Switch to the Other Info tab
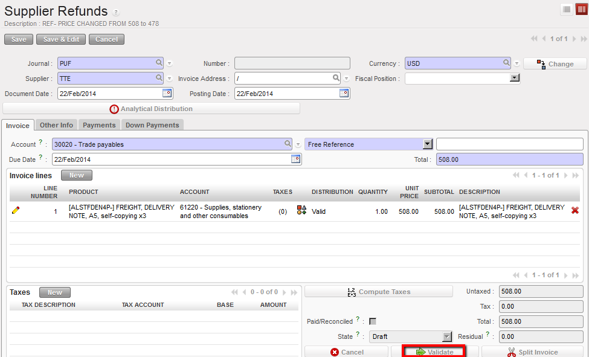The width and height of the screenshot is (589, 357). (56, 125)
